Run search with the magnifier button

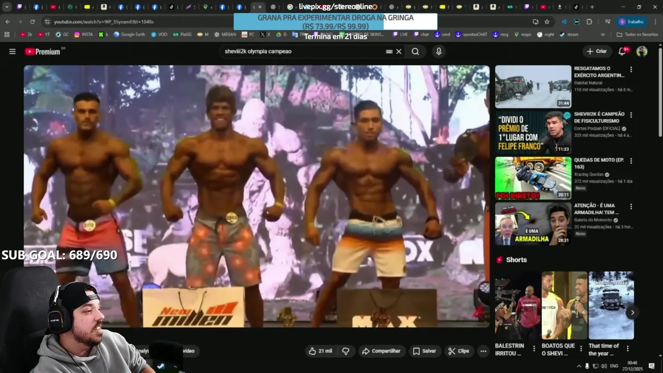(x=415, y=51)
